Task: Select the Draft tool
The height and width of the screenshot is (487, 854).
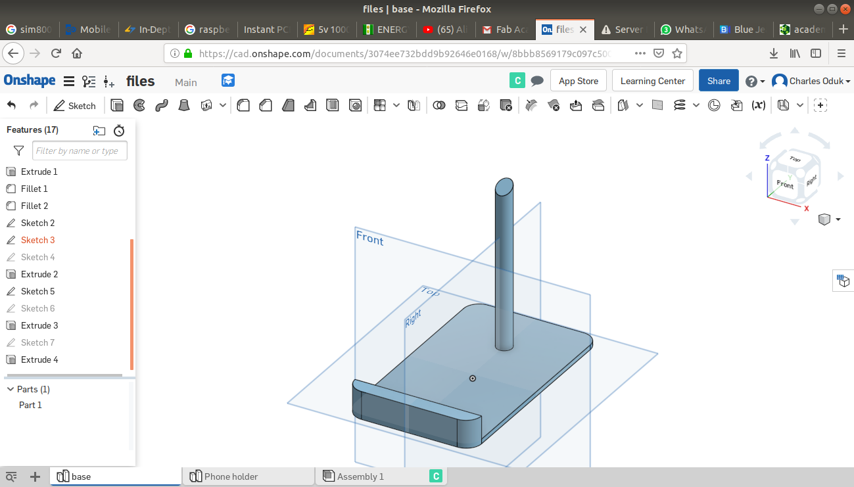Action: (x=288, y=105)
